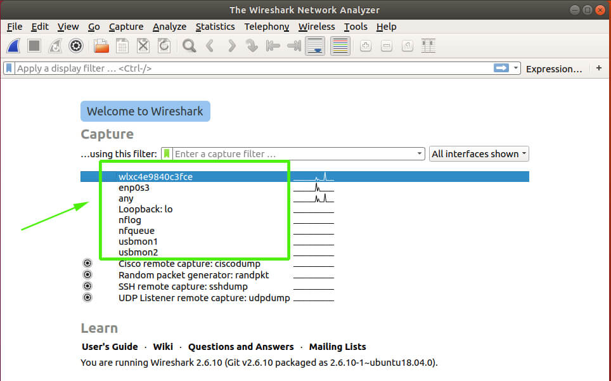Jump to the last packet icon

tap(294, 46)
